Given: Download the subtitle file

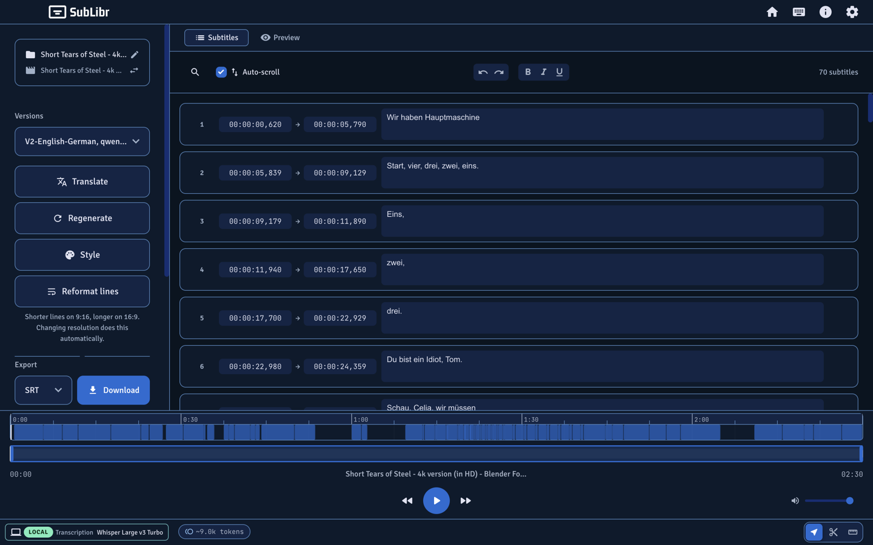Looking at the screenshot, I should click(x=113, y=390).
